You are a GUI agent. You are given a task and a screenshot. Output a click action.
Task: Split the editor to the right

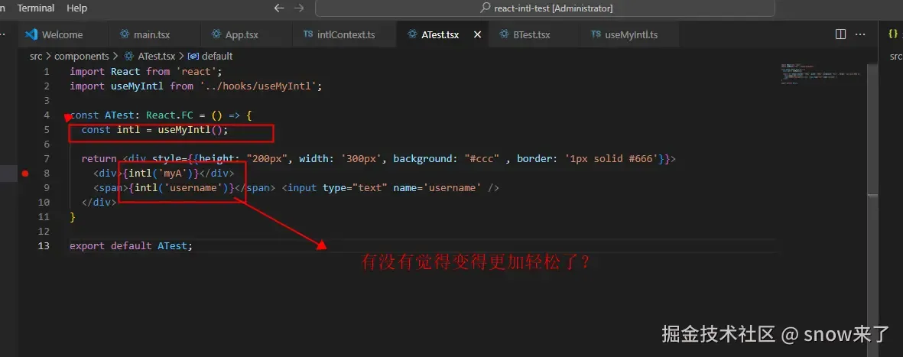(840, 34)
